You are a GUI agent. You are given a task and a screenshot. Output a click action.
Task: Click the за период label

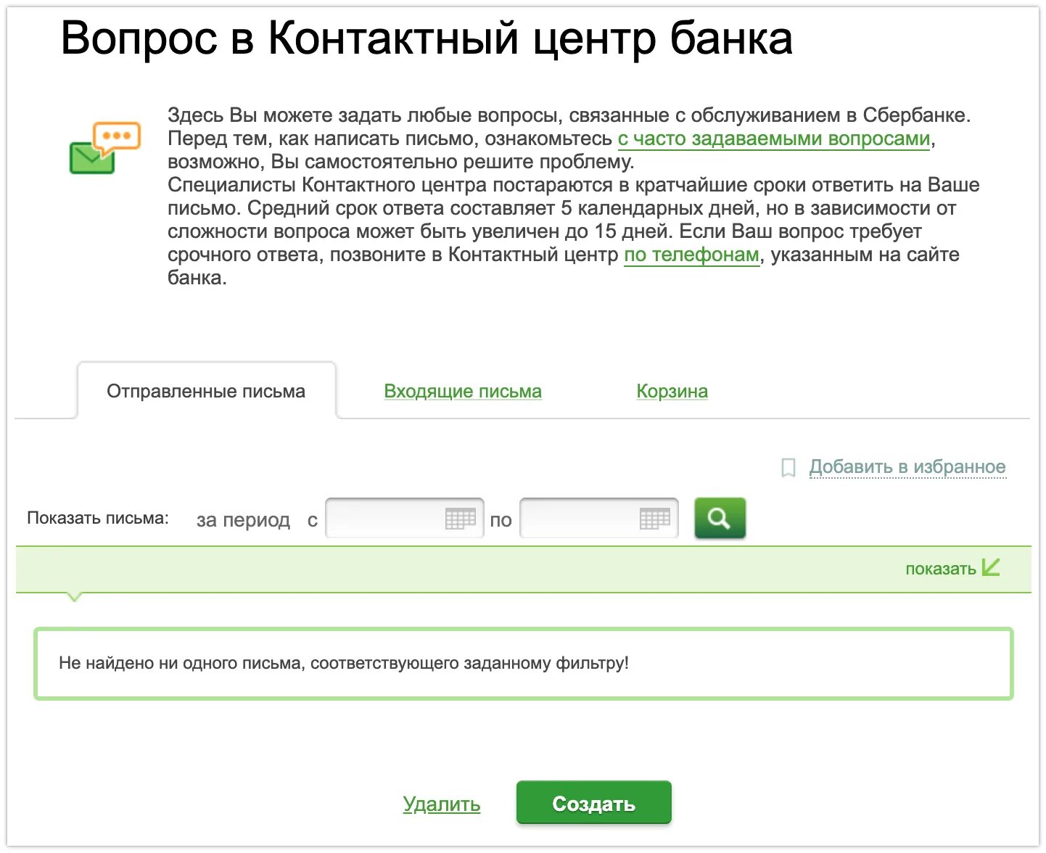click(x=243, y=520)
